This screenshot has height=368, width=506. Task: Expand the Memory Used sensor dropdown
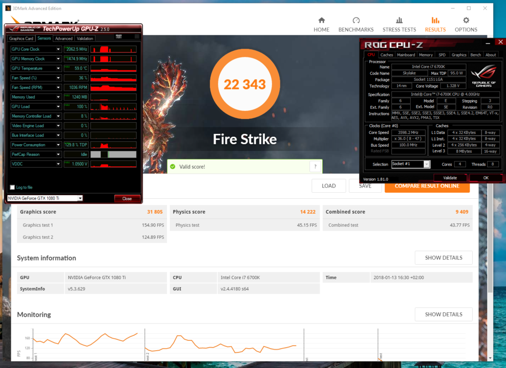point(58,97)
